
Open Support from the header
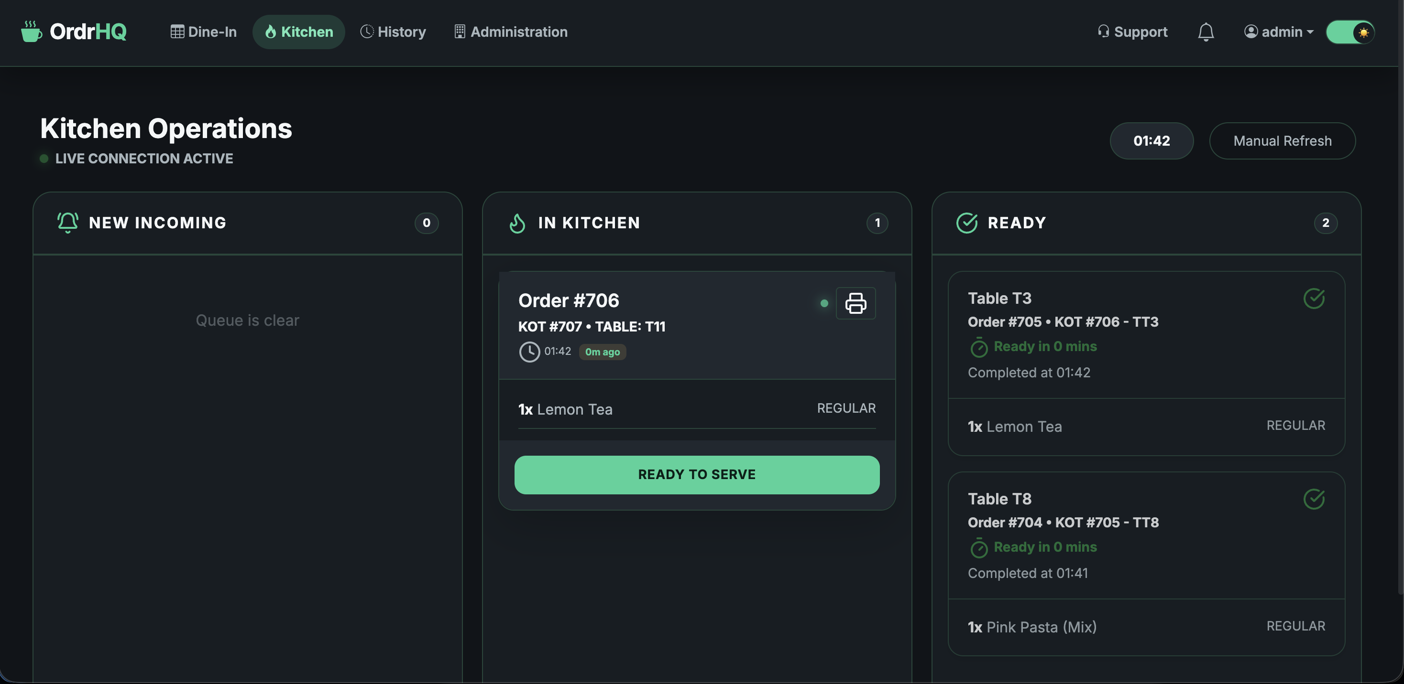point(1132,32)
